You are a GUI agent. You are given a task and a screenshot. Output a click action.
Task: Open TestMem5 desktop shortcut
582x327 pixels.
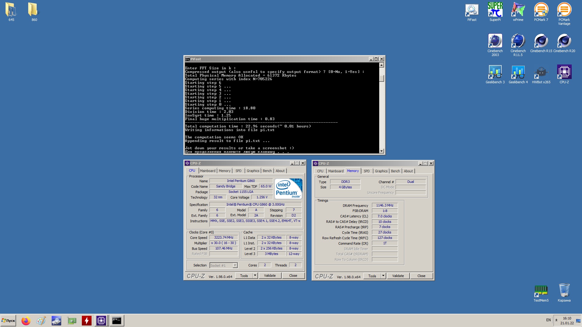[541, 293]
